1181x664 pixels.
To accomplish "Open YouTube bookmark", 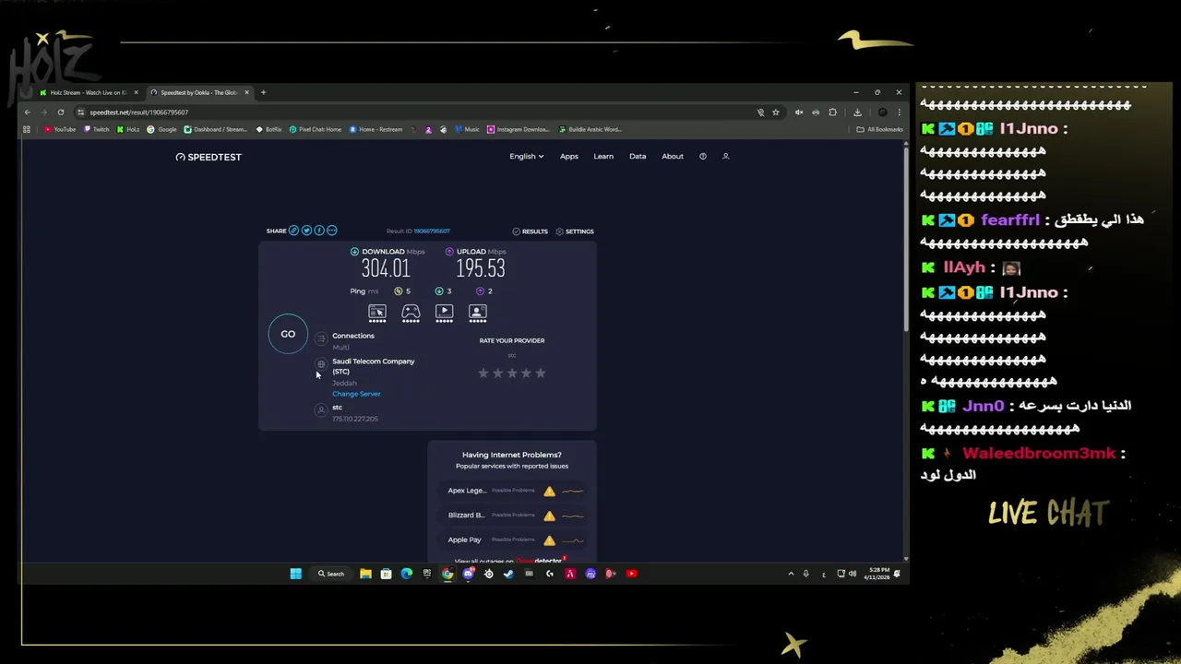I will 60,129.
